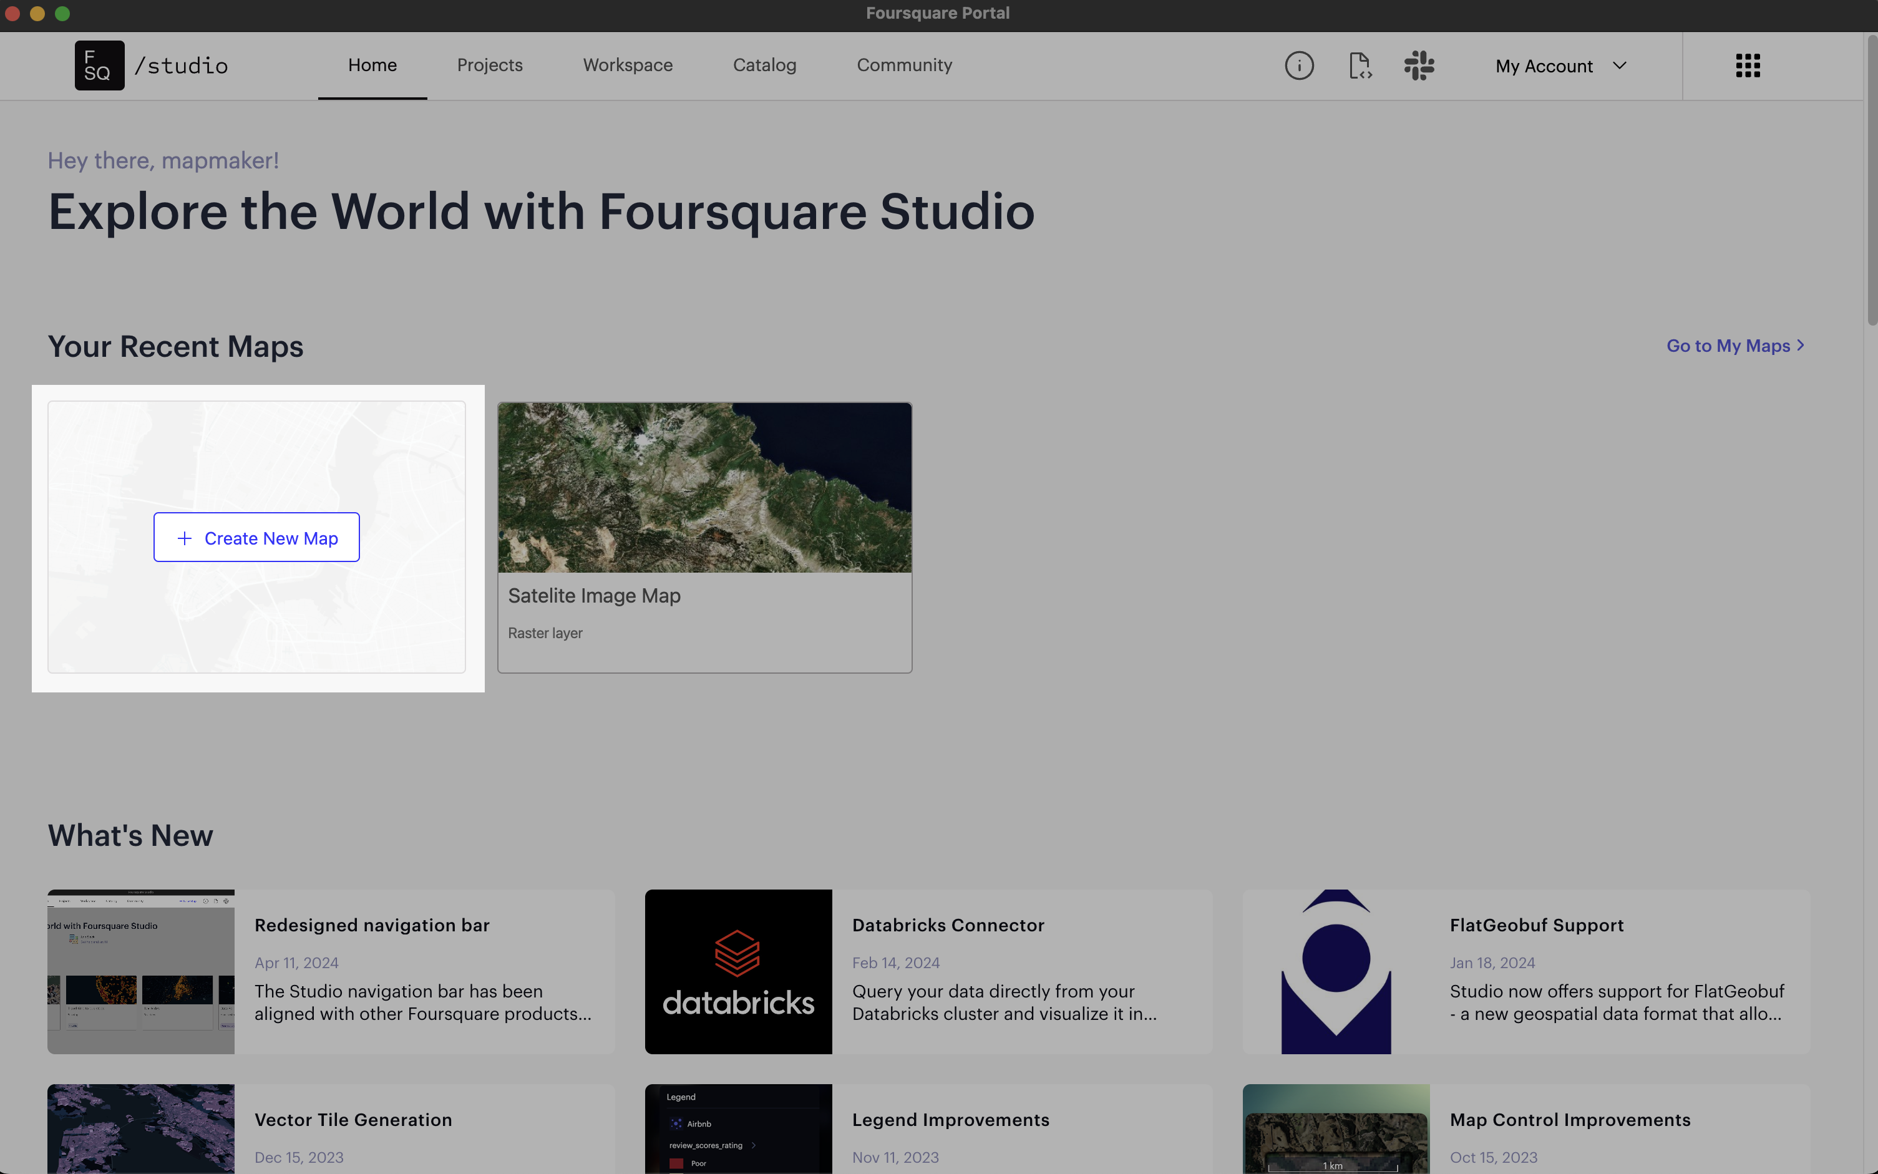Open the app grid launcher icon

tap(1748, 65)
